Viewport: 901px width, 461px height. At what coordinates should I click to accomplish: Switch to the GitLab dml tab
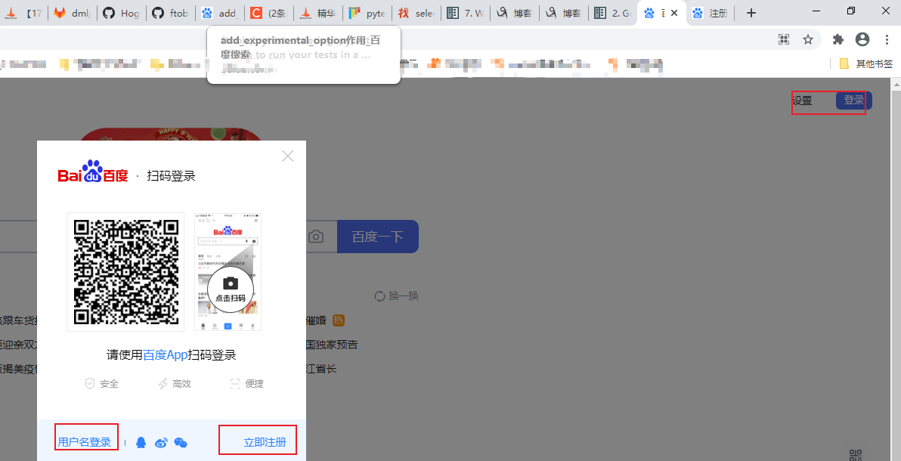point(73,13)
